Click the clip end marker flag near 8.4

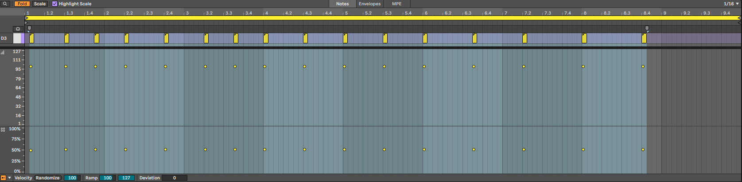(647, 29)
